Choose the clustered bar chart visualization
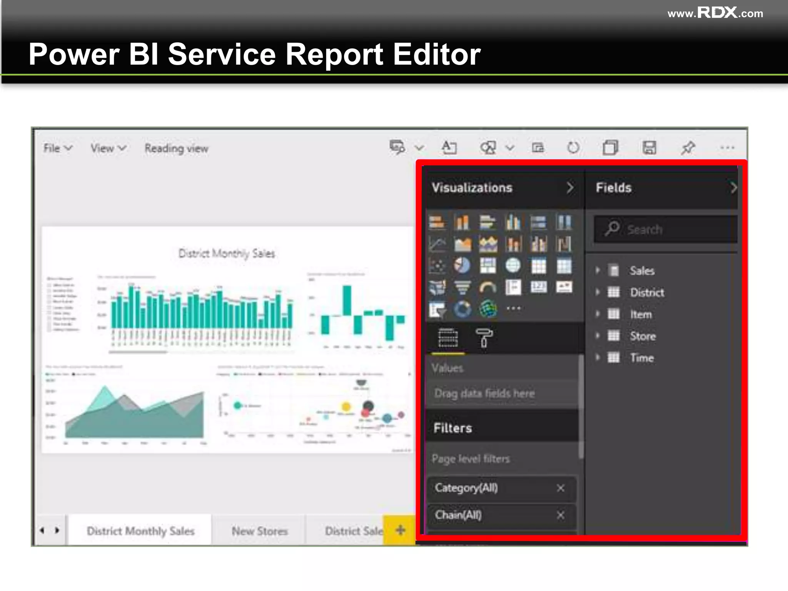This screenshot has width=788, height=591. click(488, 222)
